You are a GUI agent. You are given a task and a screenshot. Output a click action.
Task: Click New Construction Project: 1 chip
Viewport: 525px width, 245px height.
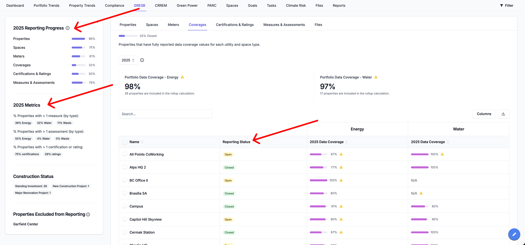point(71,186)
